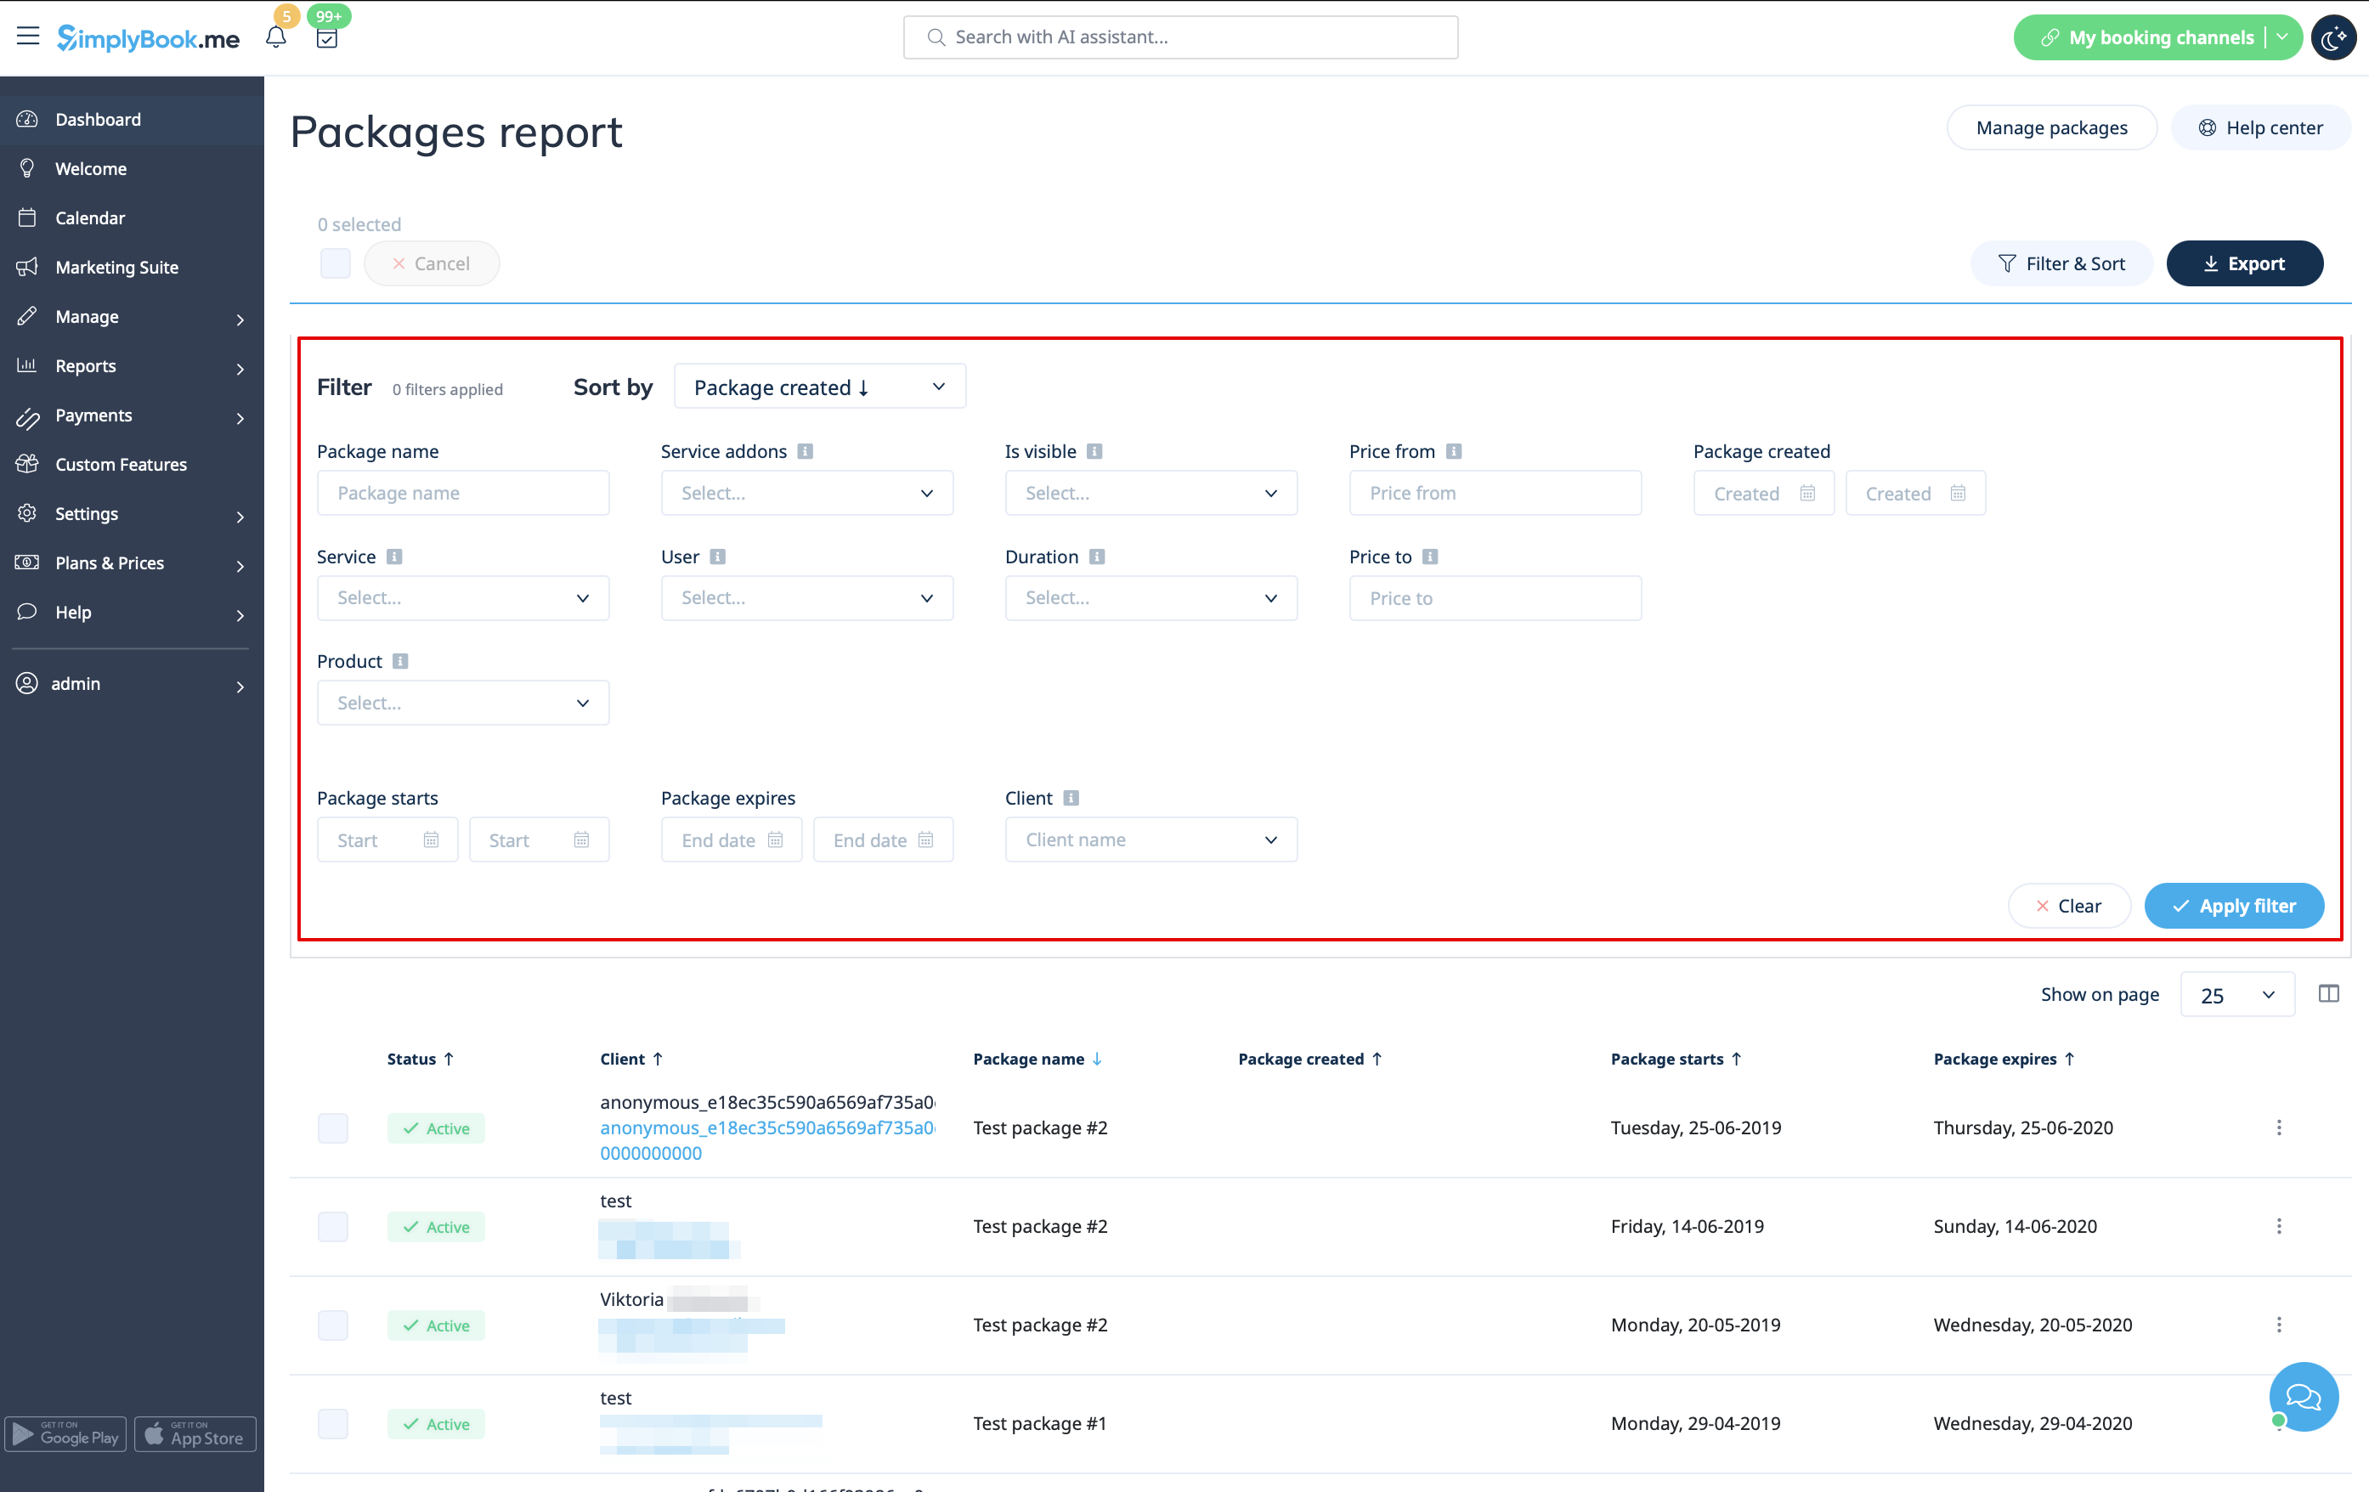Check the first row's Test package #2 checkbox
This screenshot has height=1492, width=2369.
point(332,1128)
